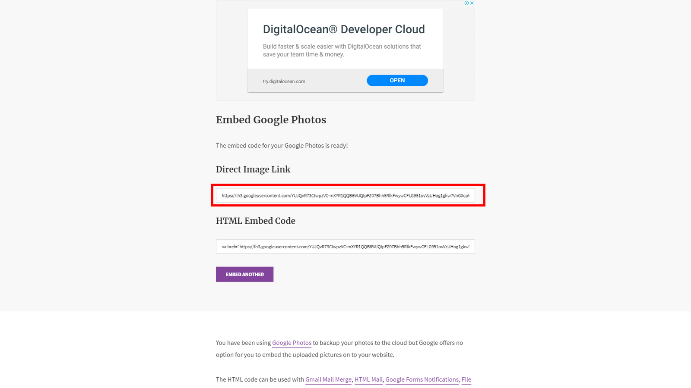The width and height of the screenshot is (691, 388).
Task: Open the HTML Mail link
Action: point(368,379)
